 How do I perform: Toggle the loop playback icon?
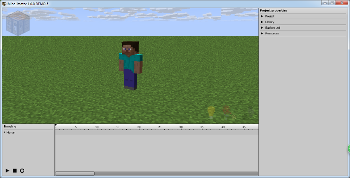(x=22, y=170)
